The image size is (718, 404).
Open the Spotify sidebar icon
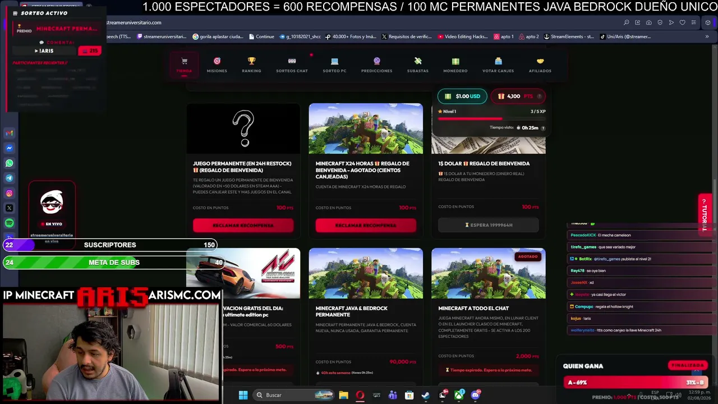[10, 223]
